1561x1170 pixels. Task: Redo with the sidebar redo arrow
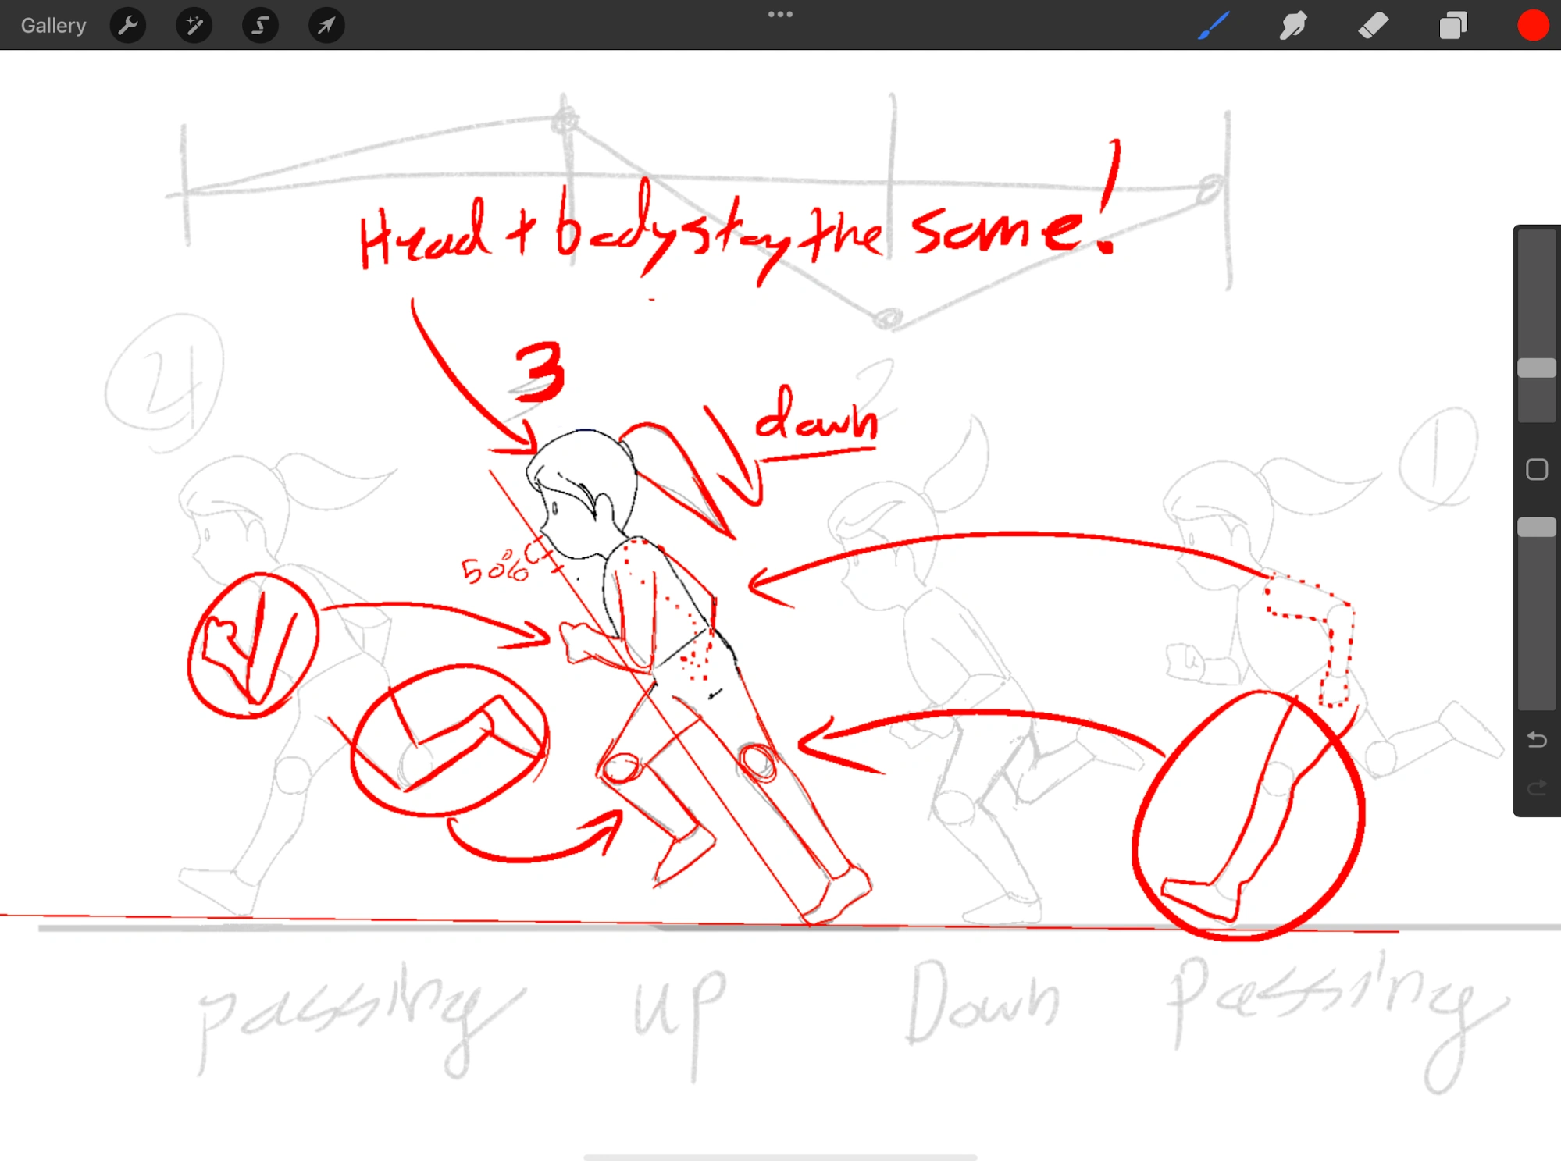[1536, 788]
